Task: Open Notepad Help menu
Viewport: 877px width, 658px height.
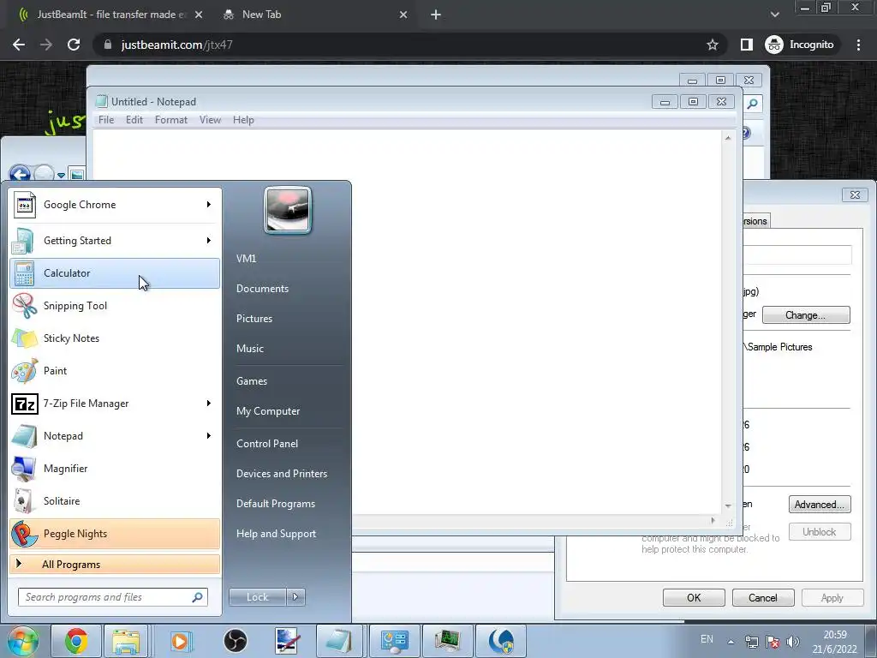Action: point(243,120)
